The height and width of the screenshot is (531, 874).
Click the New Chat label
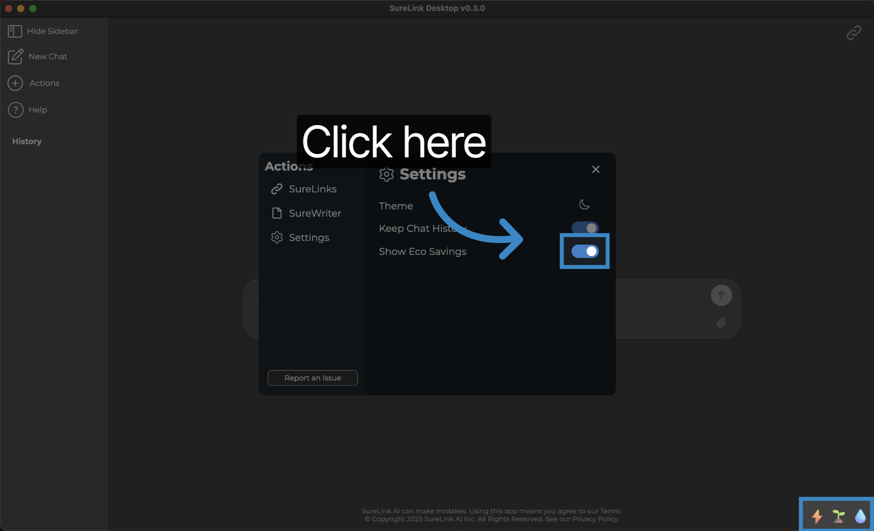click(48, 56)
